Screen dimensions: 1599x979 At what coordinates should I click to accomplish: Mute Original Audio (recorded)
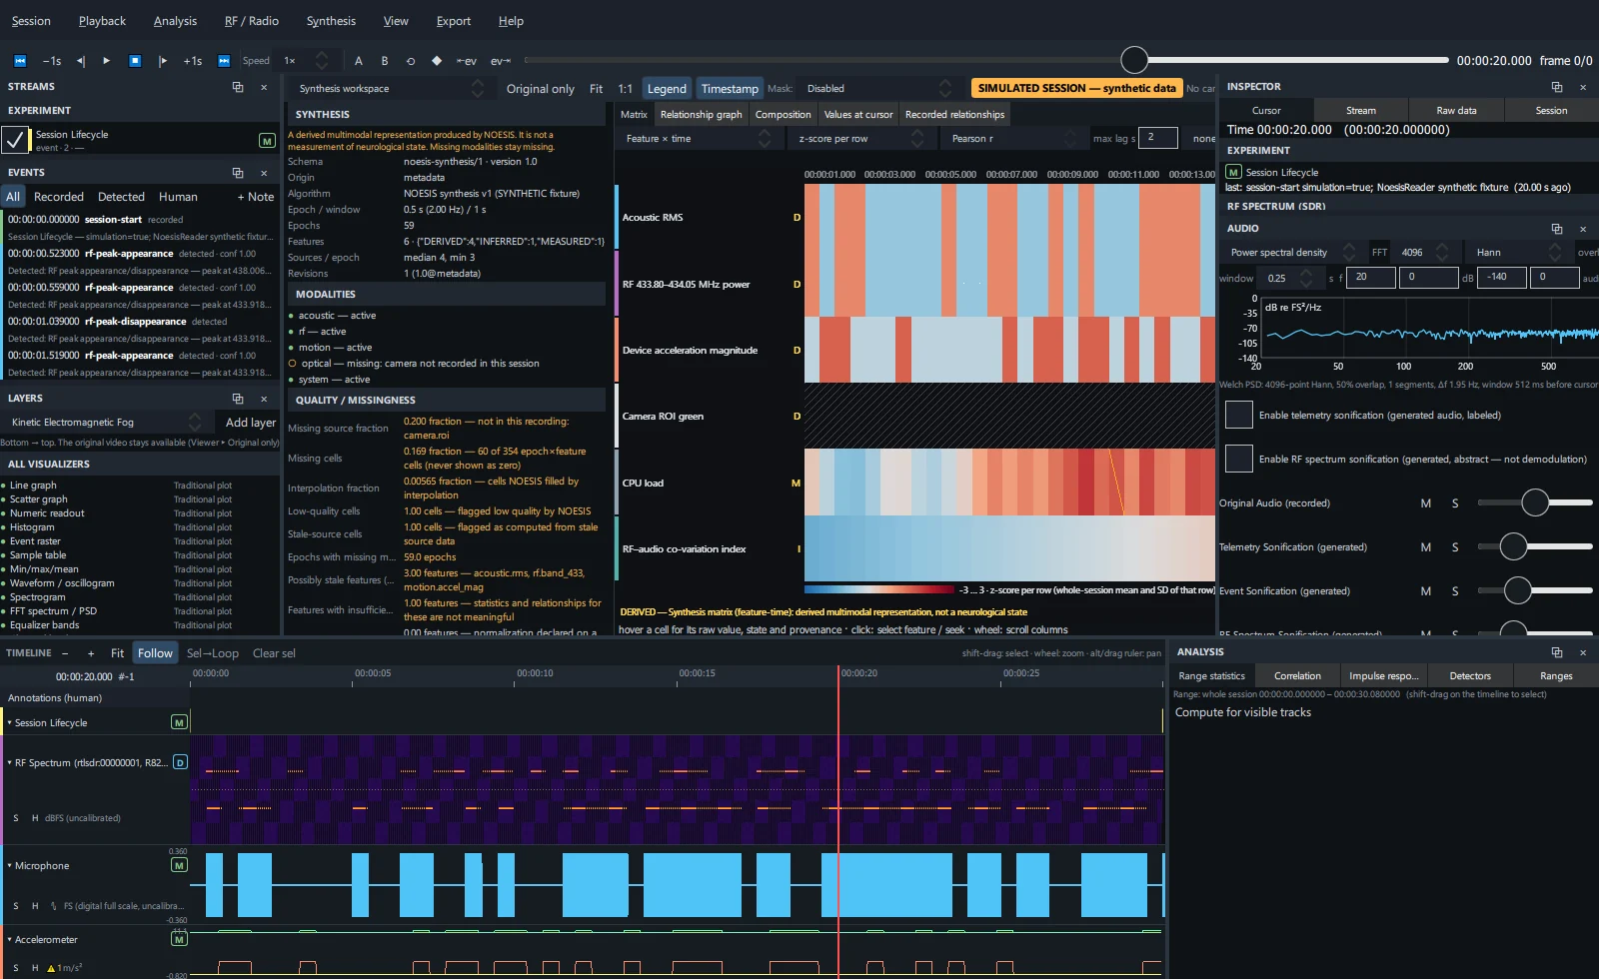pyautogui.click(x=1426, y=503)
